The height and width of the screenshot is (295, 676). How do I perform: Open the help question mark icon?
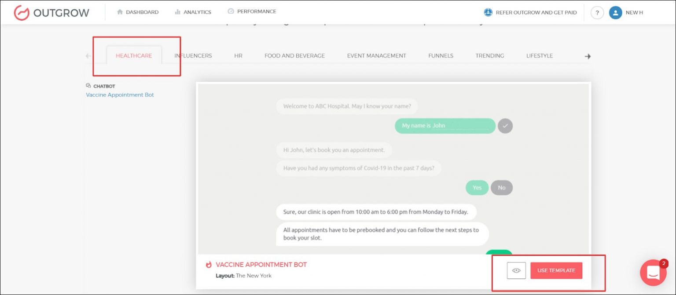click(x=597, y=13)
